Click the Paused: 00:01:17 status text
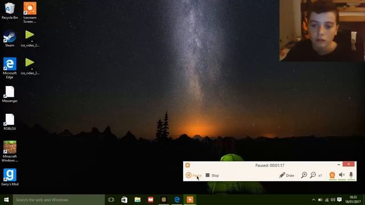Image resolution: width=365 pixels, height=205 pixels. click(270, 166)
